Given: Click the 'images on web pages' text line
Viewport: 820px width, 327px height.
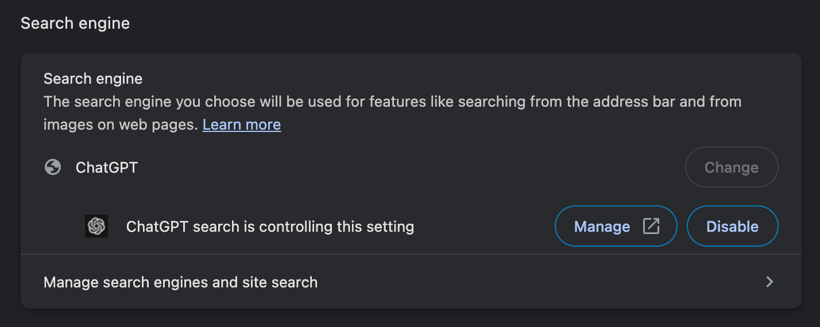Looking at the screenshot, I should point(121,124).
